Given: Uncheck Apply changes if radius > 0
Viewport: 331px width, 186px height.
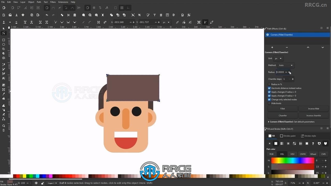Looking at the screenshot, I should click(269, 96).
